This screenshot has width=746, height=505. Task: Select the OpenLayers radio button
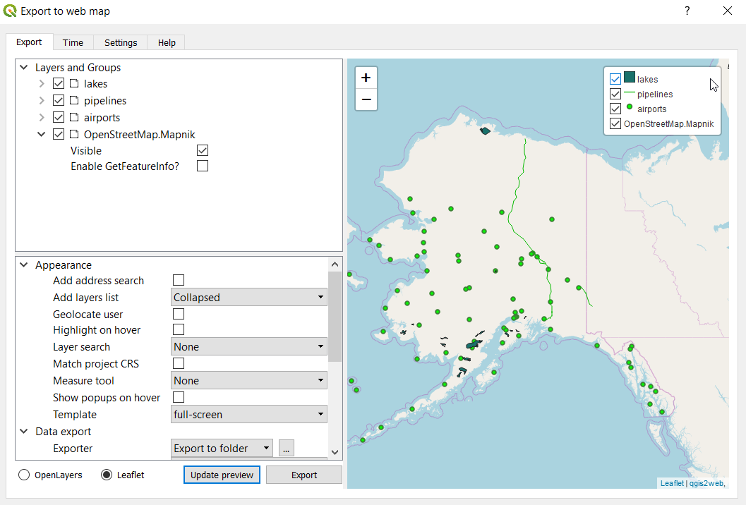coord(24,475)
